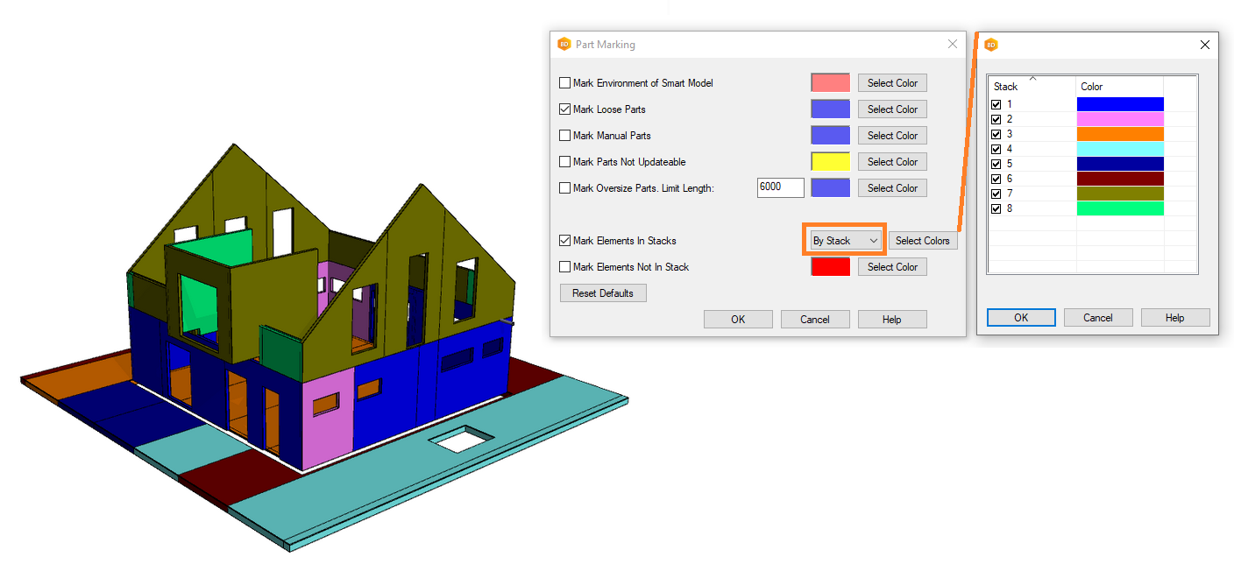The image size is (1234, 571).
Task: Click the yellow Parts Not Updateable swatch
Action: coord(830,162)
